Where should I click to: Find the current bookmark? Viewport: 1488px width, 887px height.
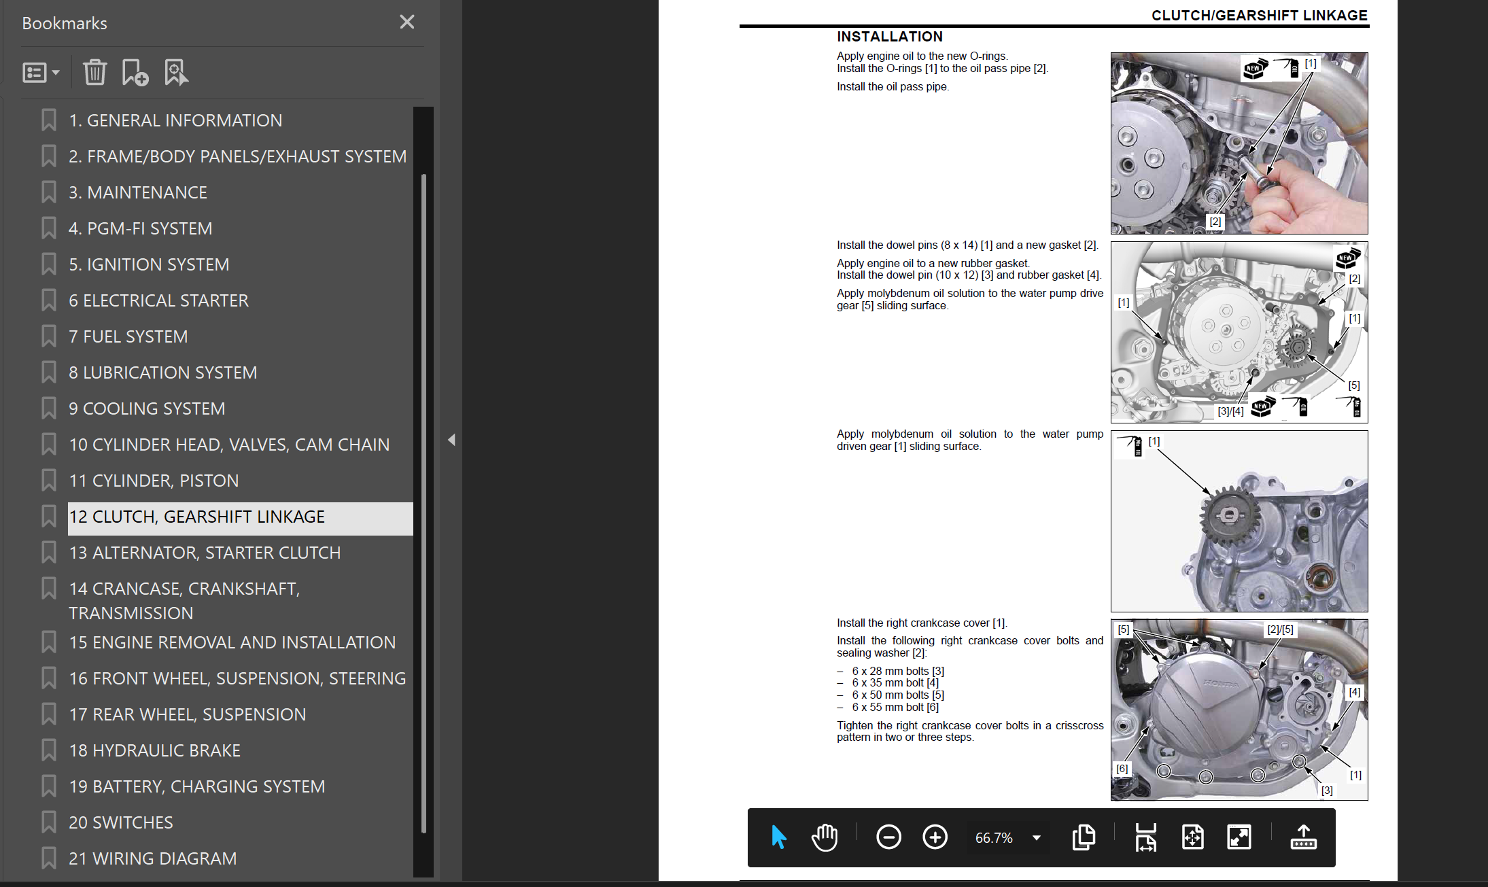coord(176,72)
